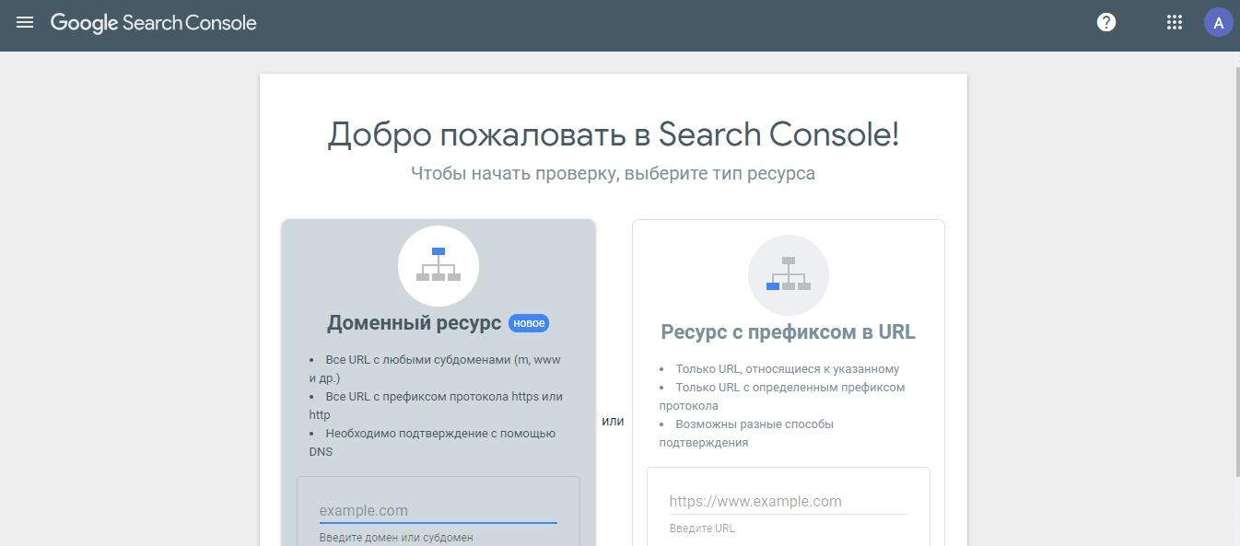Select the "Ресурс с префиксом в URL" heading
Screen dimensions: 1240x546
coord(789,332)
